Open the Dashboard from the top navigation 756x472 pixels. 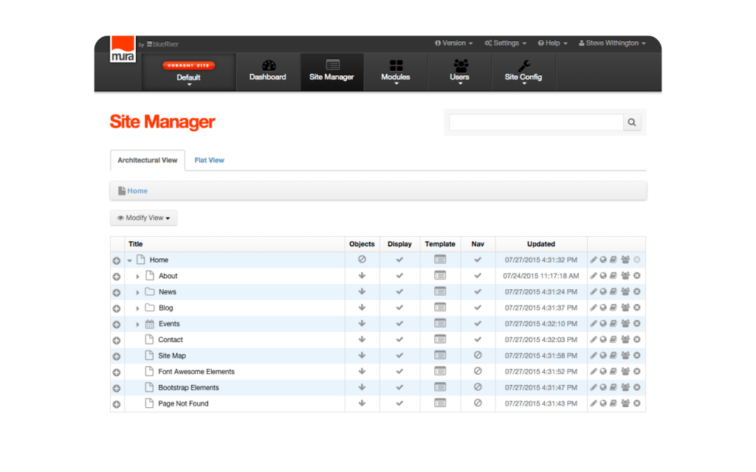[267, 72]
